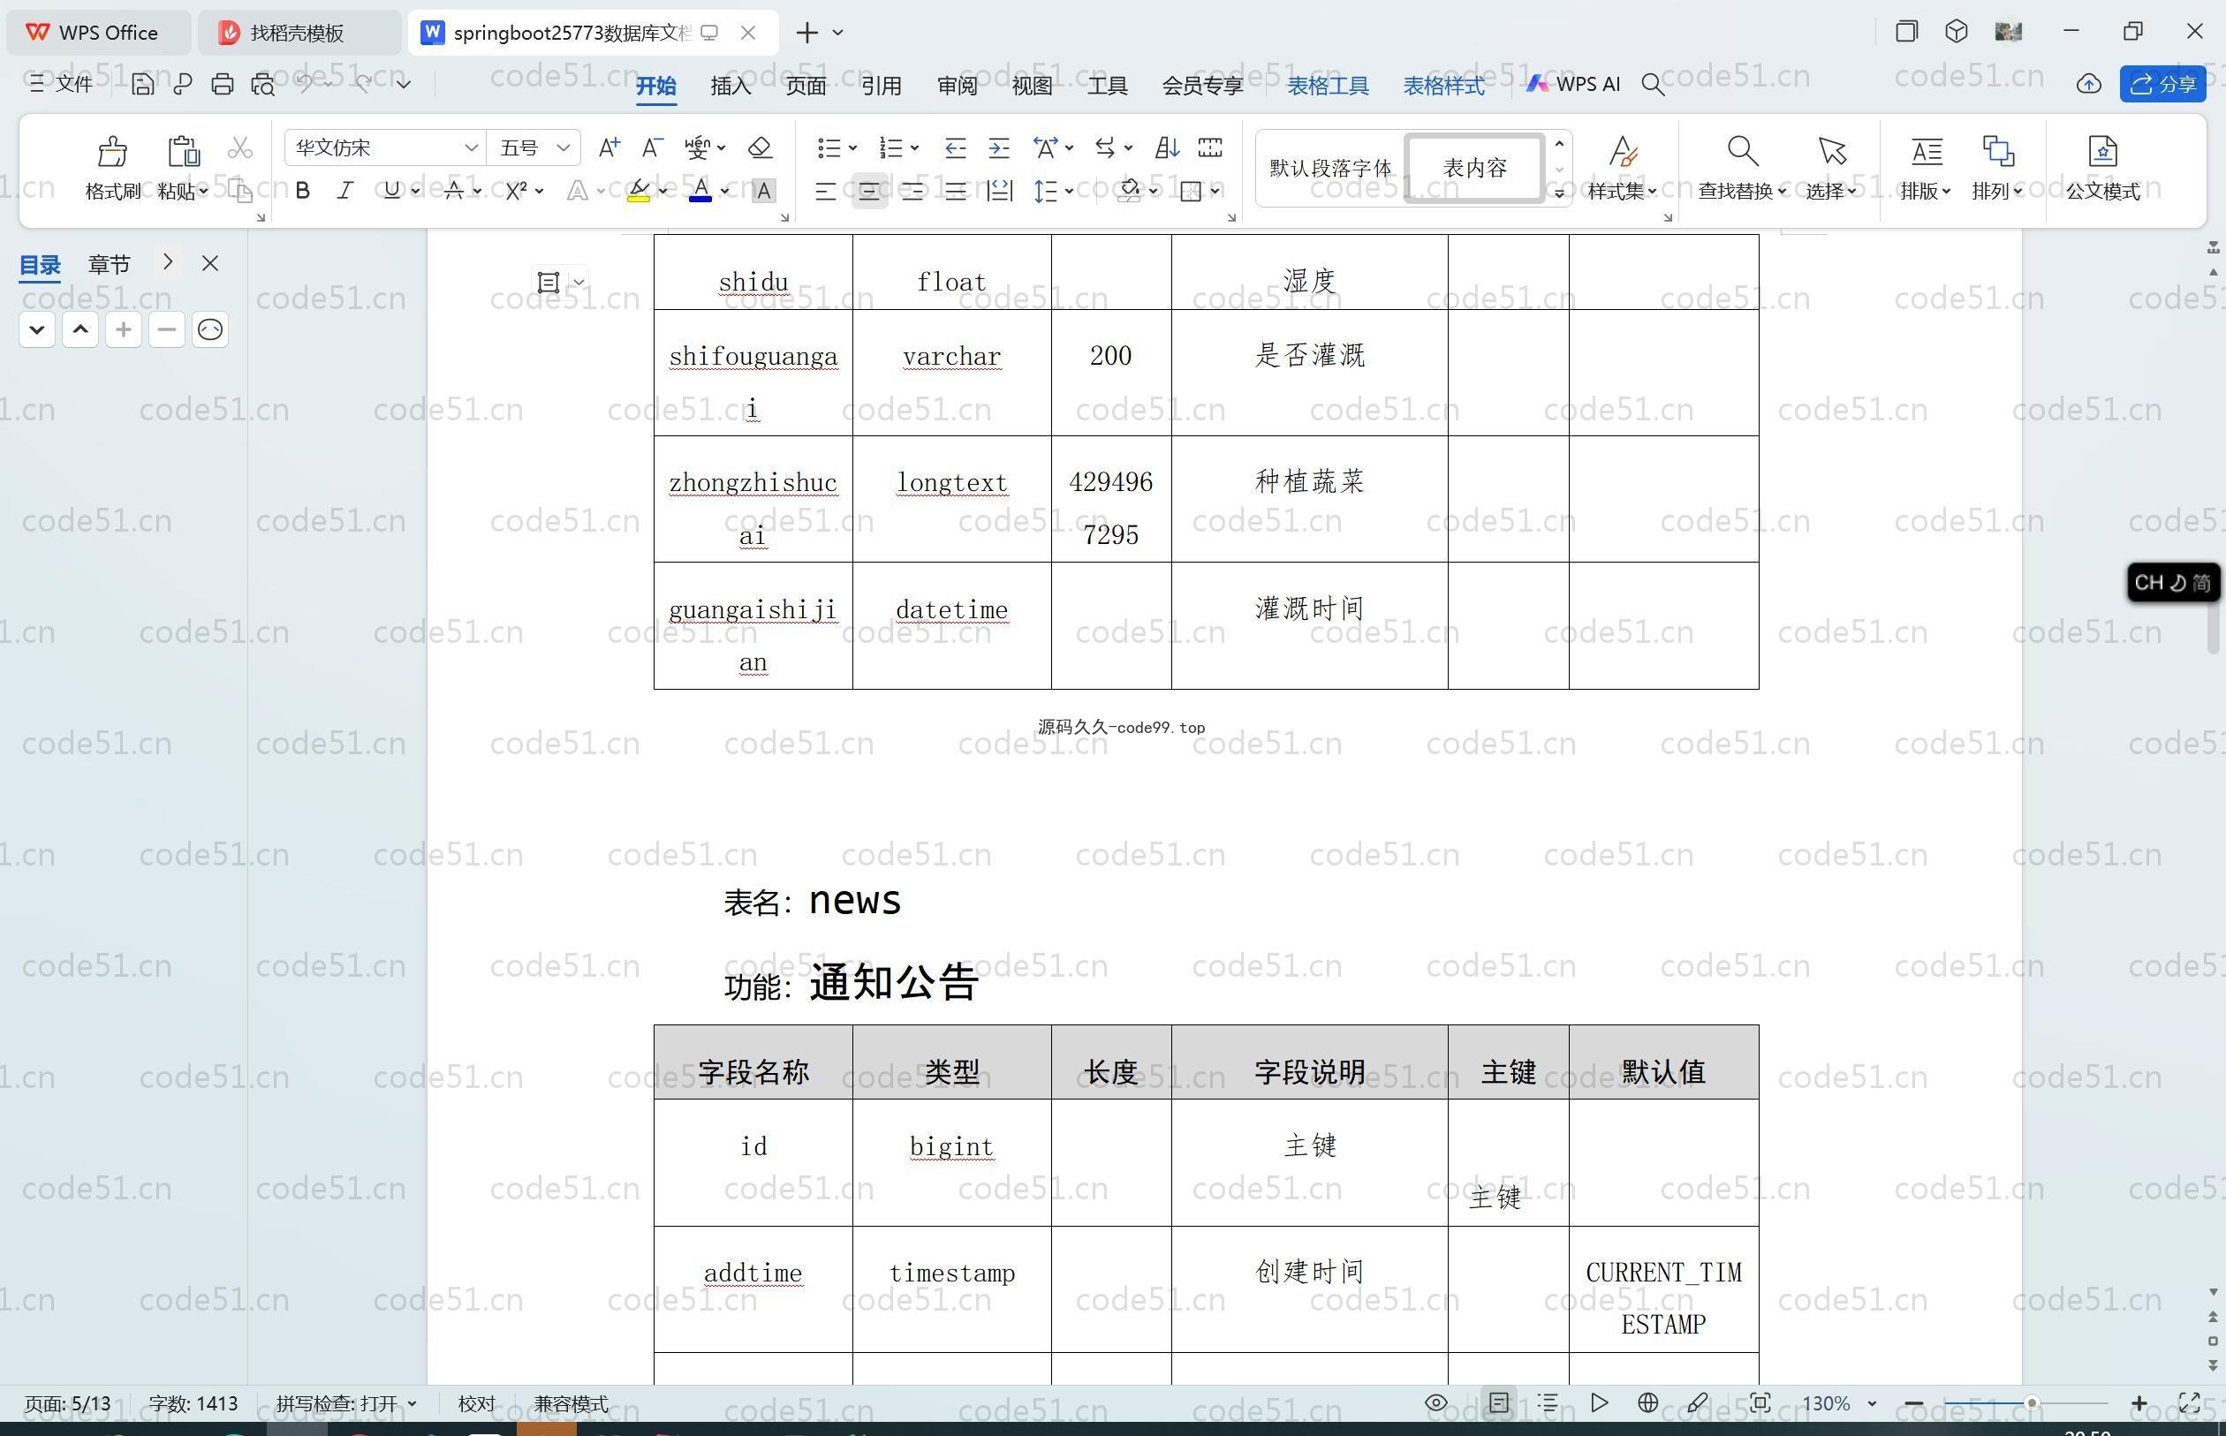Open Find and Replace (查找替换) magnifier
Screen dimensions: 2226x1436
[1742, 151]
